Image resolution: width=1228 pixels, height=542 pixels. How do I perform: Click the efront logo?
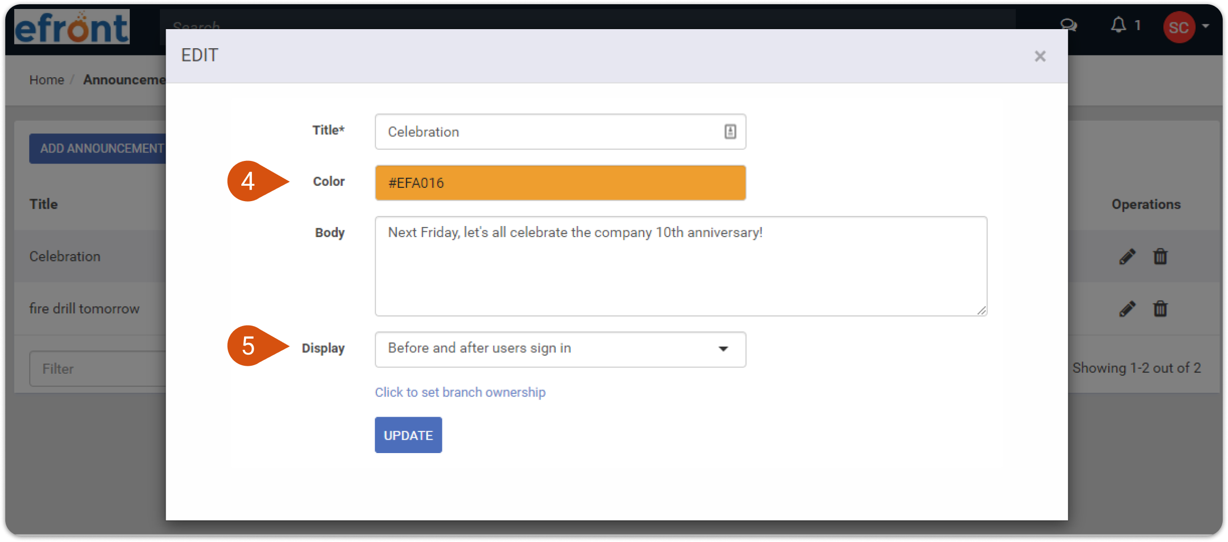71,27
